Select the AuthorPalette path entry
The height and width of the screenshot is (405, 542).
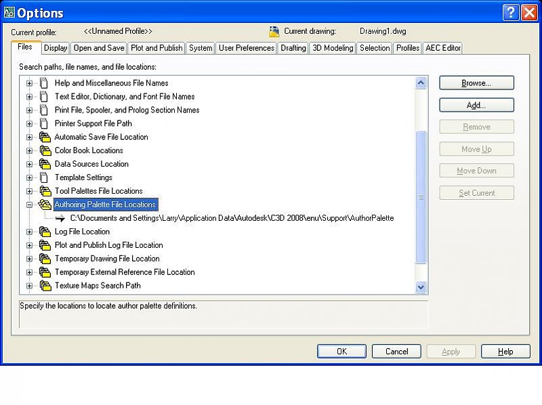[x=232, y=218]
